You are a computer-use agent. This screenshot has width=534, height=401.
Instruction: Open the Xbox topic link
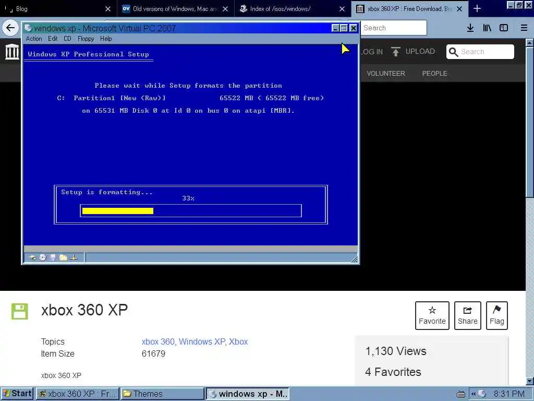(x=238, y=341)
